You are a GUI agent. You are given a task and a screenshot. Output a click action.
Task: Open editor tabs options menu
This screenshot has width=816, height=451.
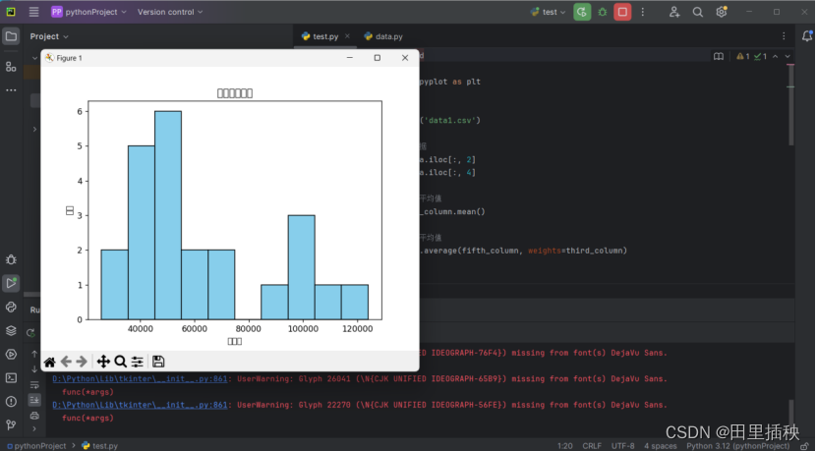click(x=784, y=36)
